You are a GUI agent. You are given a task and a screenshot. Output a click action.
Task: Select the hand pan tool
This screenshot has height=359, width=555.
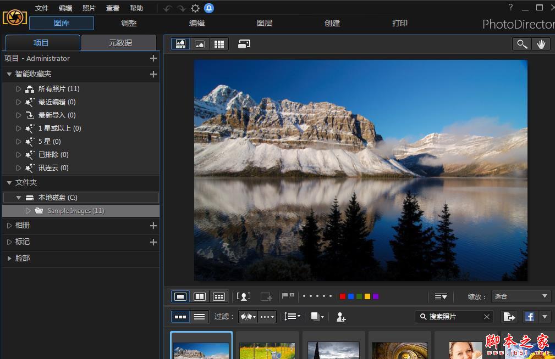[x=541, y=44]
